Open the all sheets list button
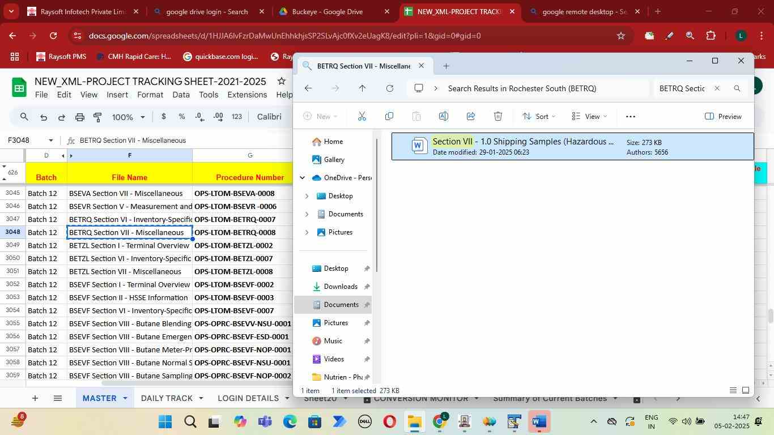Screen dimensions: 774x435 click(x=57, y=398)
